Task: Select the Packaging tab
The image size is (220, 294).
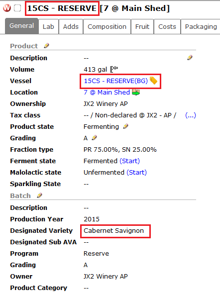Action: coord(201,27)
